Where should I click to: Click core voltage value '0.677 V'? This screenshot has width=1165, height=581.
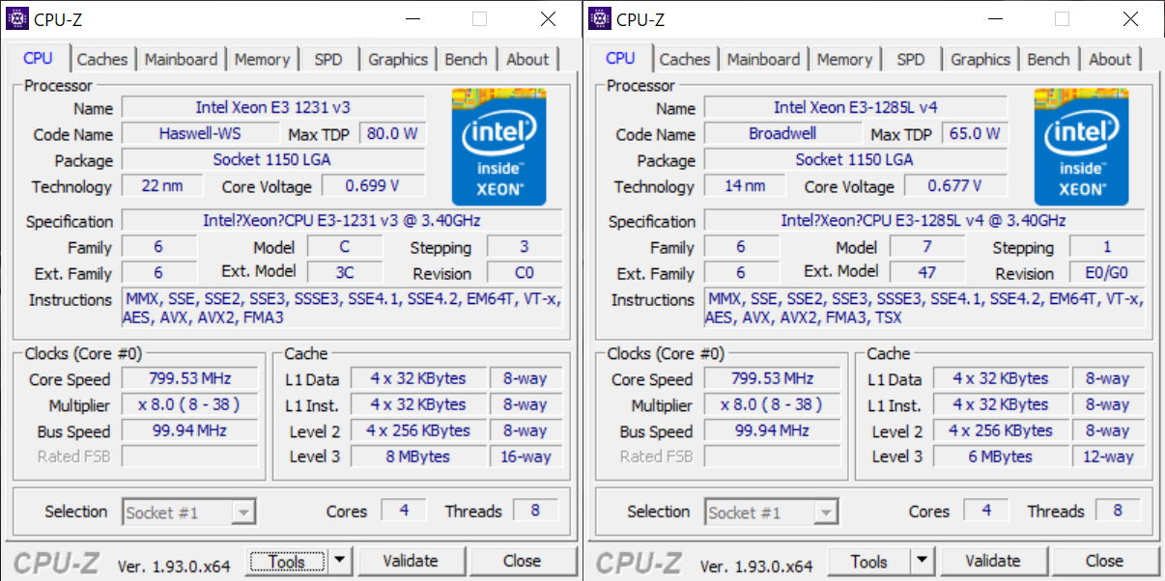[x=955, y=186]
